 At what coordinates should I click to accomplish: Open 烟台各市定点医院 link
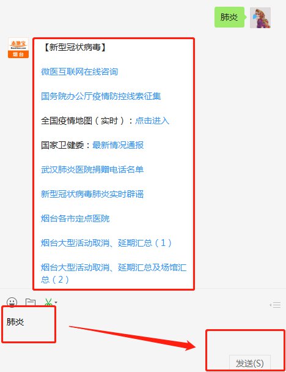point(75,218)
